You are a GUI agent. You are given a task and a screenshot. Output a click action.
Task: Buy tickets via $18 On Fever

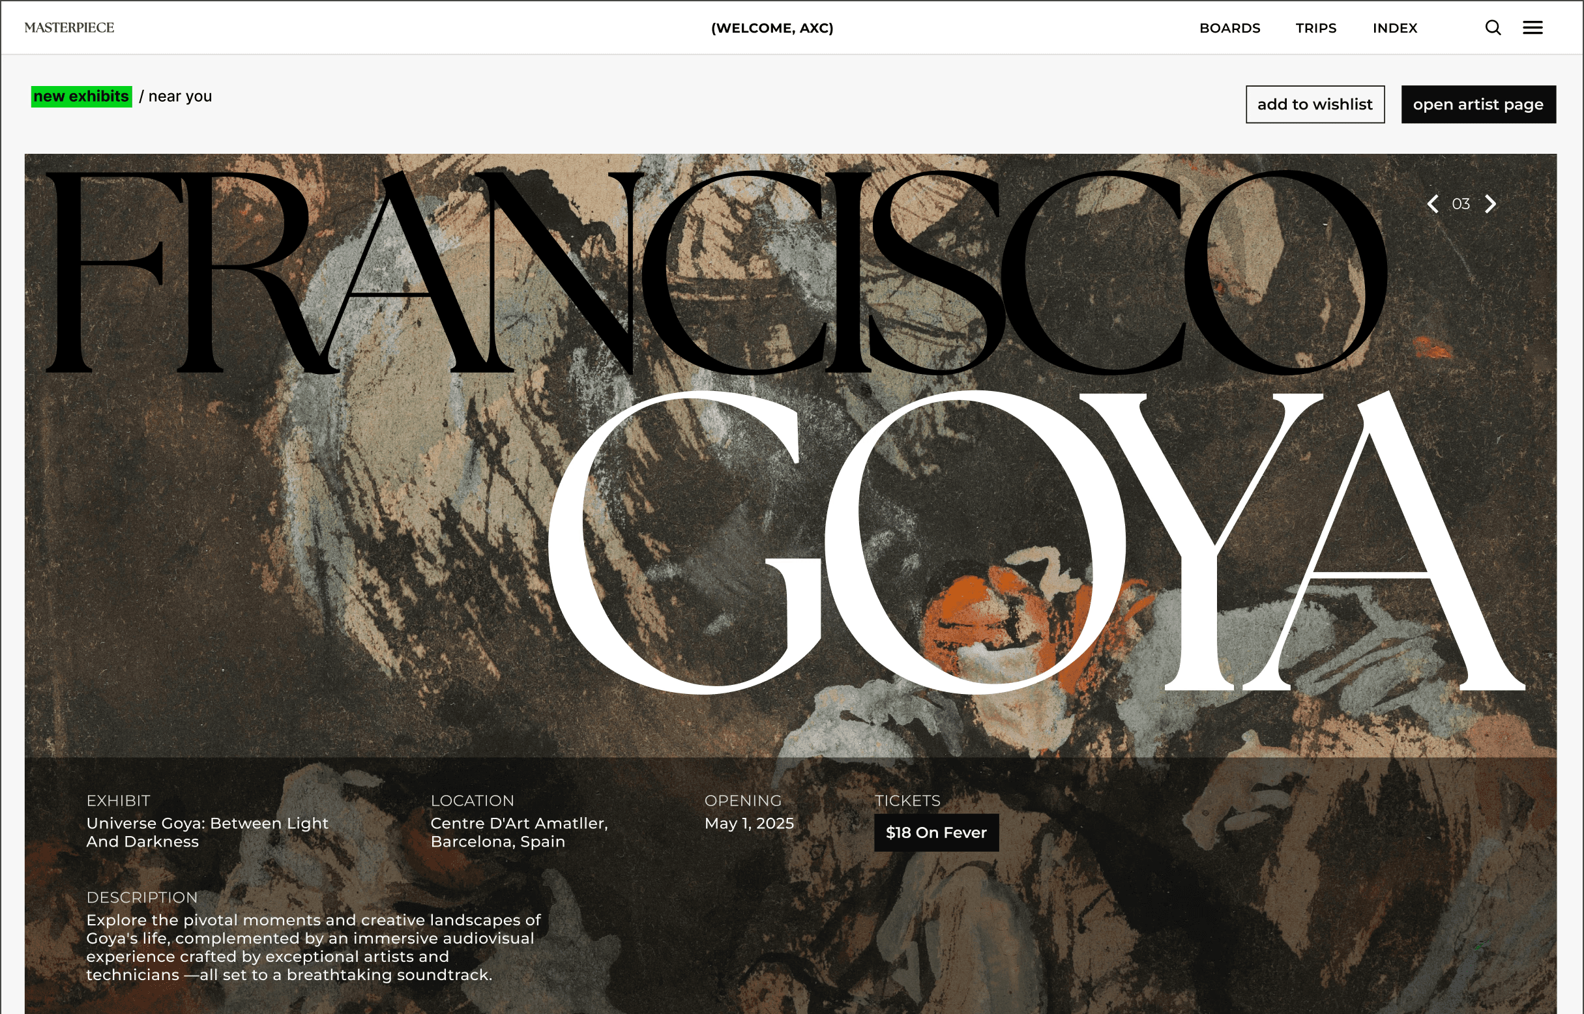(x=936, y=833)
